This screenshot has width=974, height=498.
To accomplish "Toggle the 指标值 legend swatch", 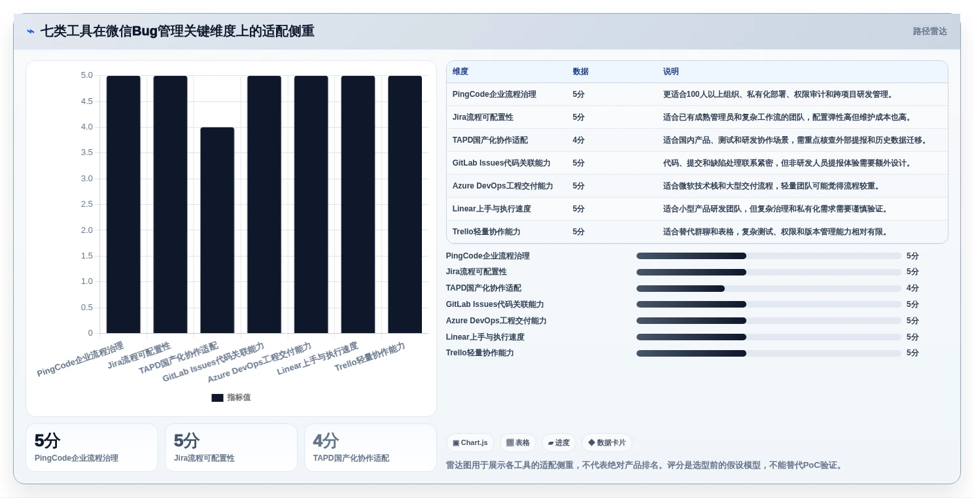I will (x=217, y=398).
